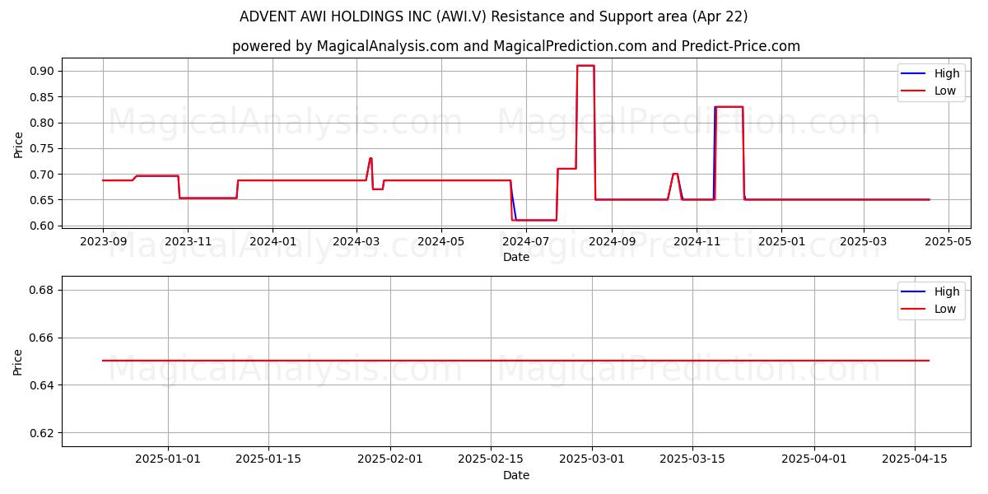Click the '2024-01' x-axis tick label
The width and height of the screenshot is (988, 494).
click(273, 241)
